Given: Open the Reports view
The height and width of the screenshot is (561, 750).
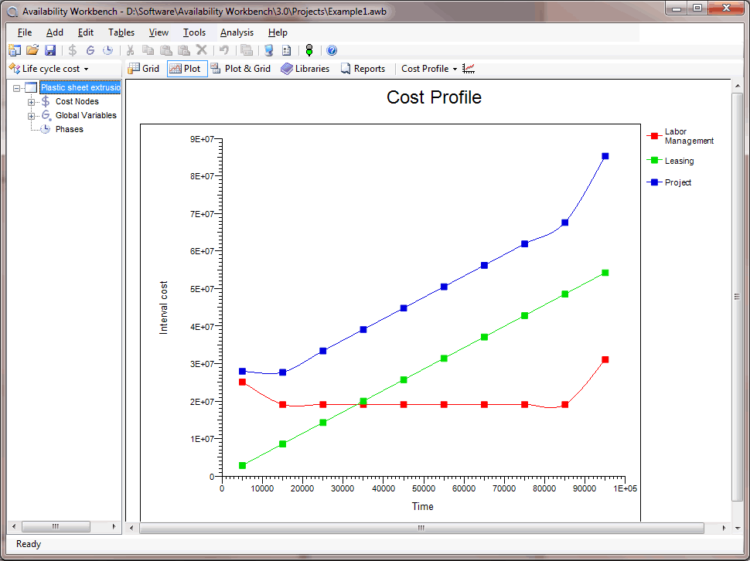Looking at the screenshot, I should 363,68.
